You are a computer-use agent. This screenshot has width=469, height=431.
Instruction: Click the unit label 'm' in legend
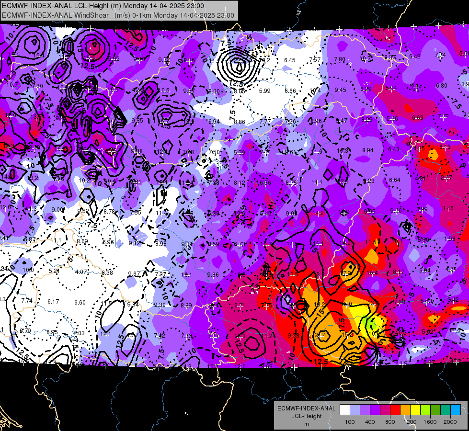pos(306,424)
